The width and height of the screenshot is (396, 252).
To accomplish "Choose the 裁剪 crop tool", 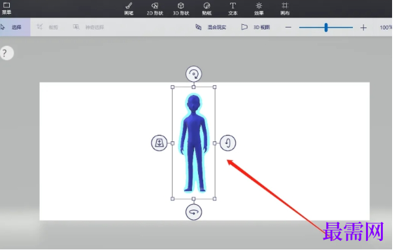I will click(x=47, y=27).
